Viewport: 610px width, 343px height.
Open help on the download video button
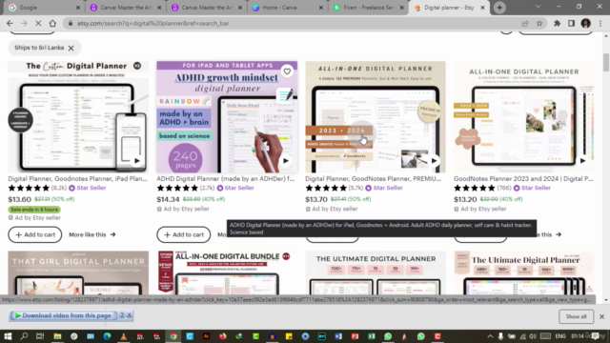coord(122,315)
